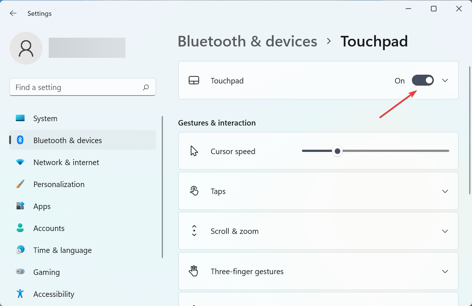Go back using the breadcrumb Bluetooth & devices link

pos(247,41)
